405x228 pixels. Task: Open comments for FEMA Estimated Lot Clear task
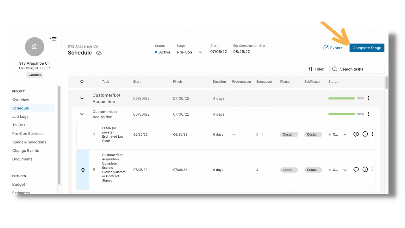tap(356, 134)
